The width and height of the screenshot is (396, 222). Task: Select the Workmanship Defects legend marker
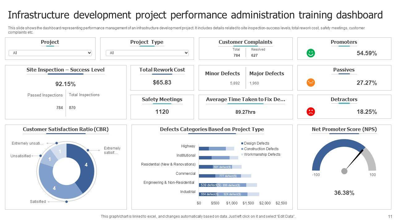[242, 154]
